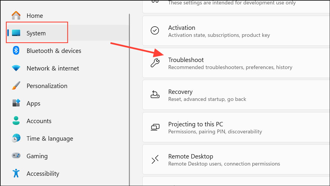Screen dimensions: 330x186
Task: Open the Recovery settings by its title
Action: tap(180, 92)
